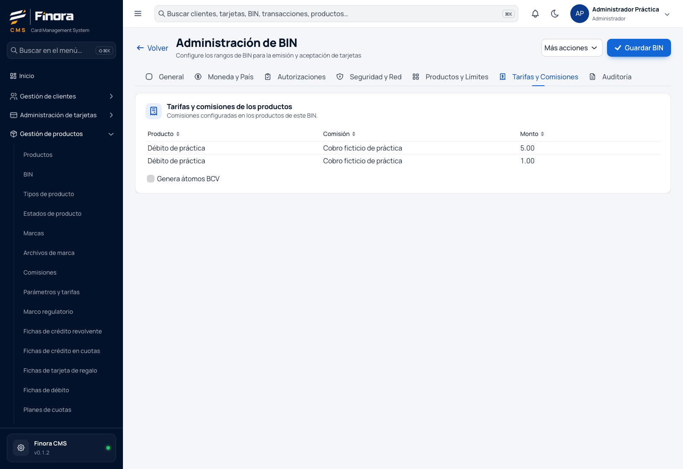This screenshot has width=683, height=469.
Task: Go to the Auditoría tab
Action: point(610,77)
